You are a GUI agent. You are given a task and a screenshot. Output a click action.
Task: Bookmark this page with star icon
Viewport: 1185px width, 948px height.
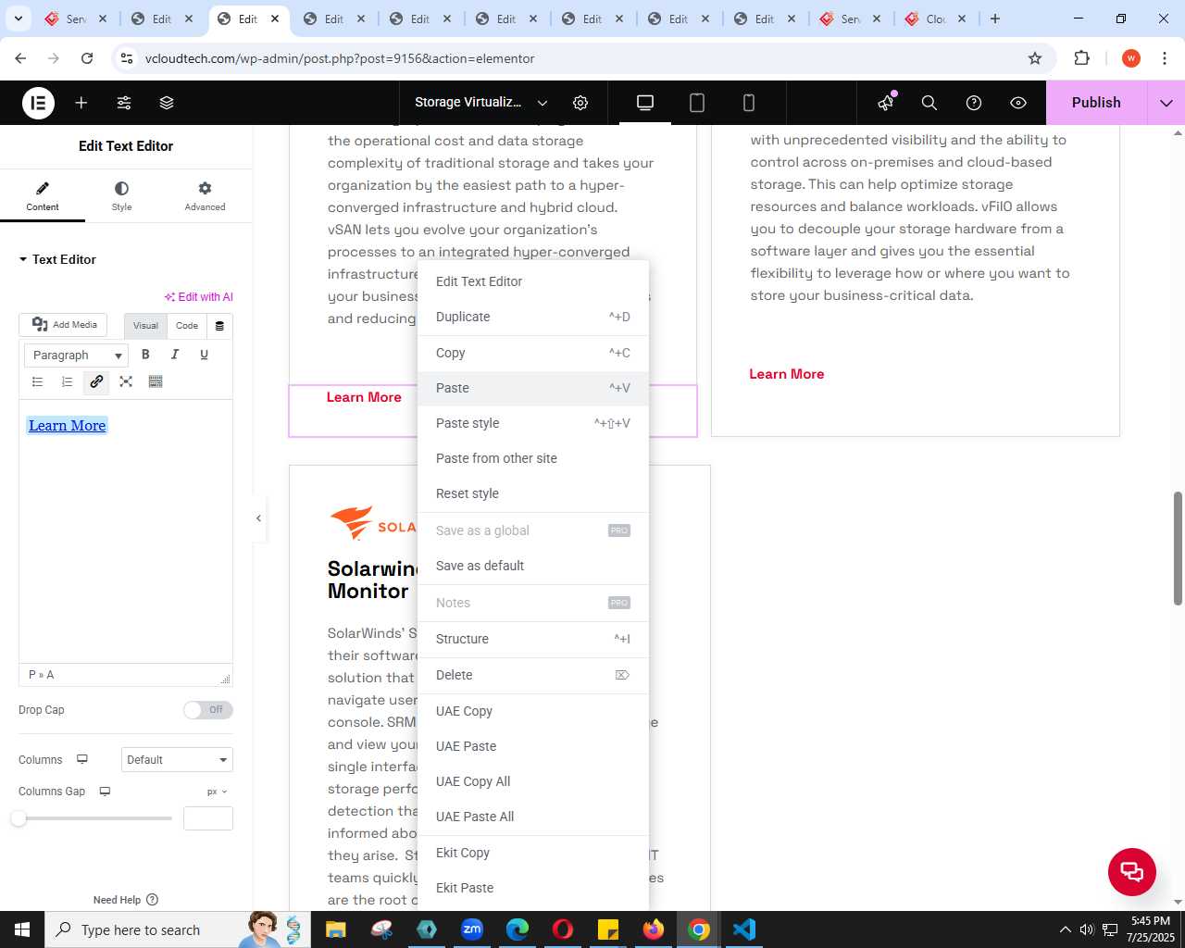click(x=1035, y=58)
